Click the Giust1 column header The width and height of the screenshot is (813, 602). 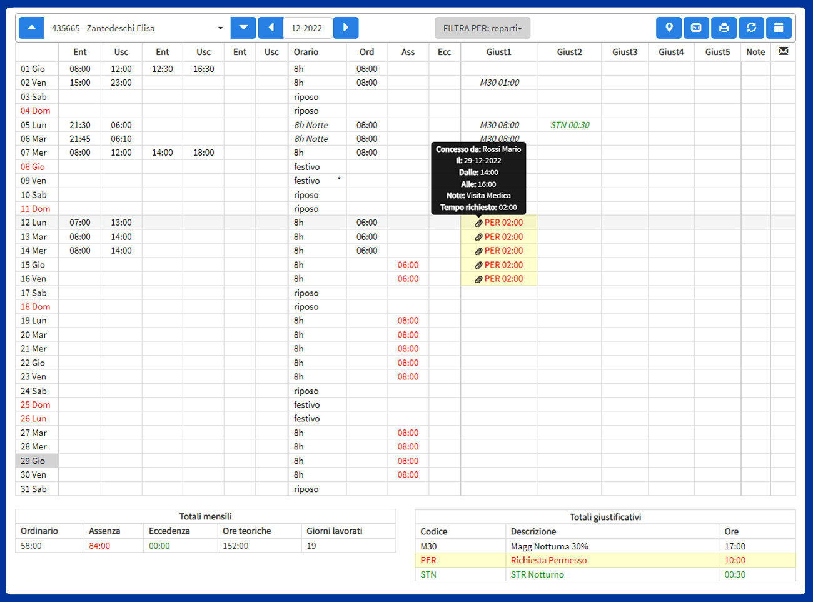click(498, 52)
